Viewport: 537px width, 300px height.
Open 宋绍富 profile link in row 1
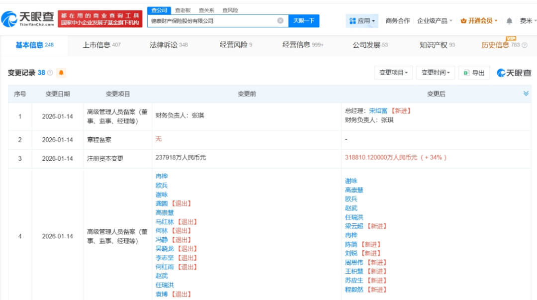tap(378, 111)
